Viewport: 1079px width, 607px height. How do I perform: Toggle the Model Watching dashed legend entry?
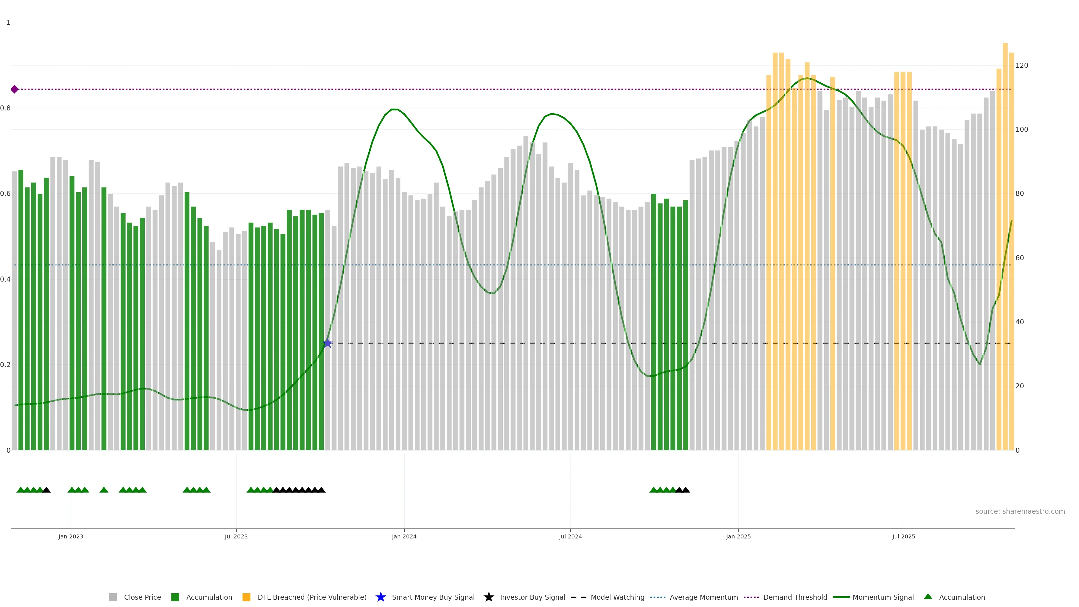tap(617, 597)
